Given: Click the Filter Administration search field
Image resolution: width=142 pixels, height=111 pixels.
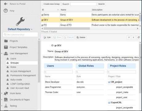Looking at the screenshot, I should tap(20, 35).
